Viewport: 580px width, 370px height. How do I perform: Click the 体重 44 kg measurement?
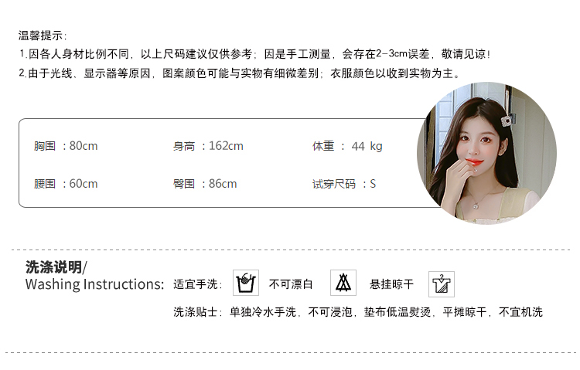(347, 146)
